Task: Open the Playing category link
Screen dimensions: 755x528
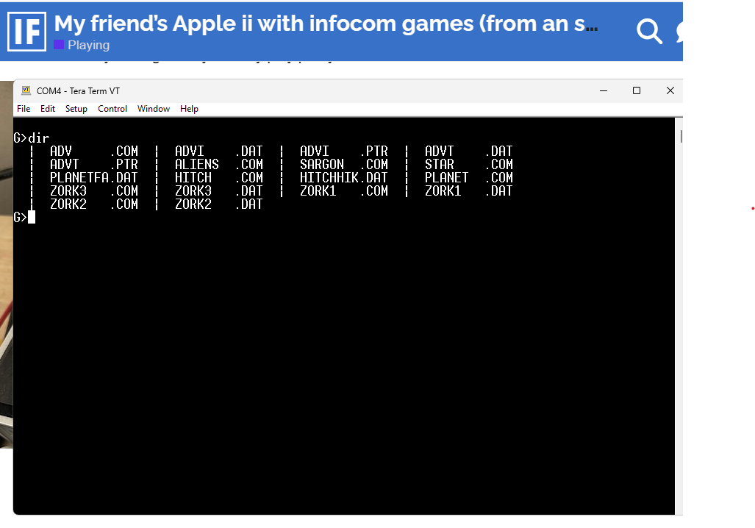Action: 88,45
